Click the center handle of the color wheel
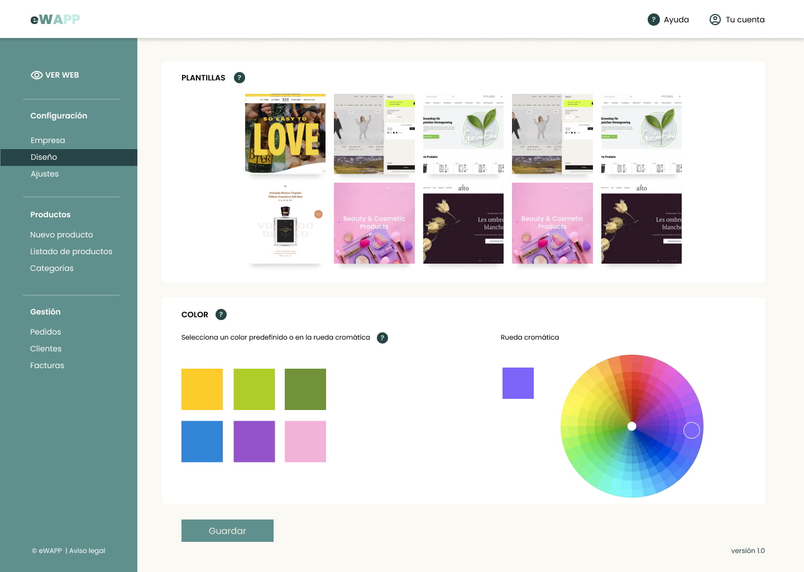The height and width of the screenshot is (572, 804). click(x=631, y=426)
